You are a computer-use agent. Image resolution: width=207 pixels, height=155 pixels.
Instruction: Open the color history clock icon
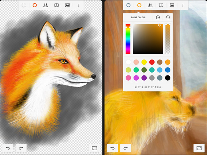click(168, 17)
